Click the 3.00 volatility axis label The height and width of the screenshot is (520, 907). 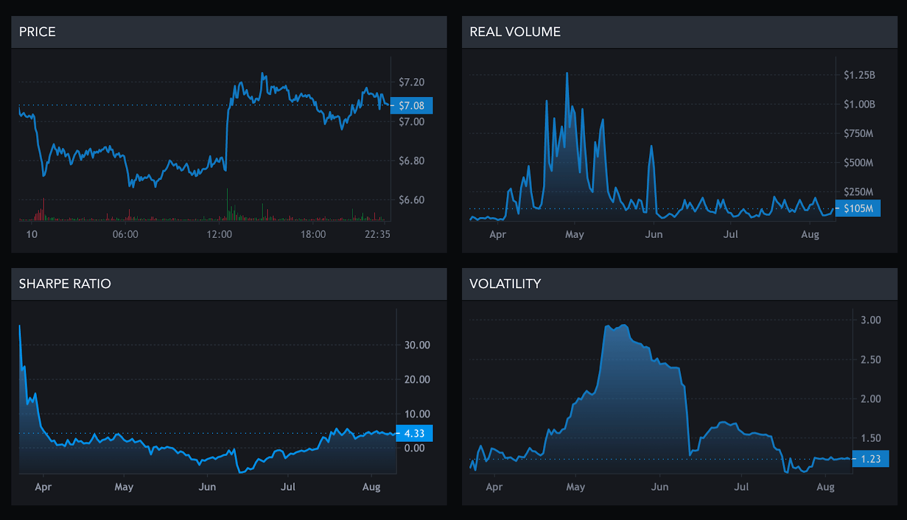tap(871, 320)
